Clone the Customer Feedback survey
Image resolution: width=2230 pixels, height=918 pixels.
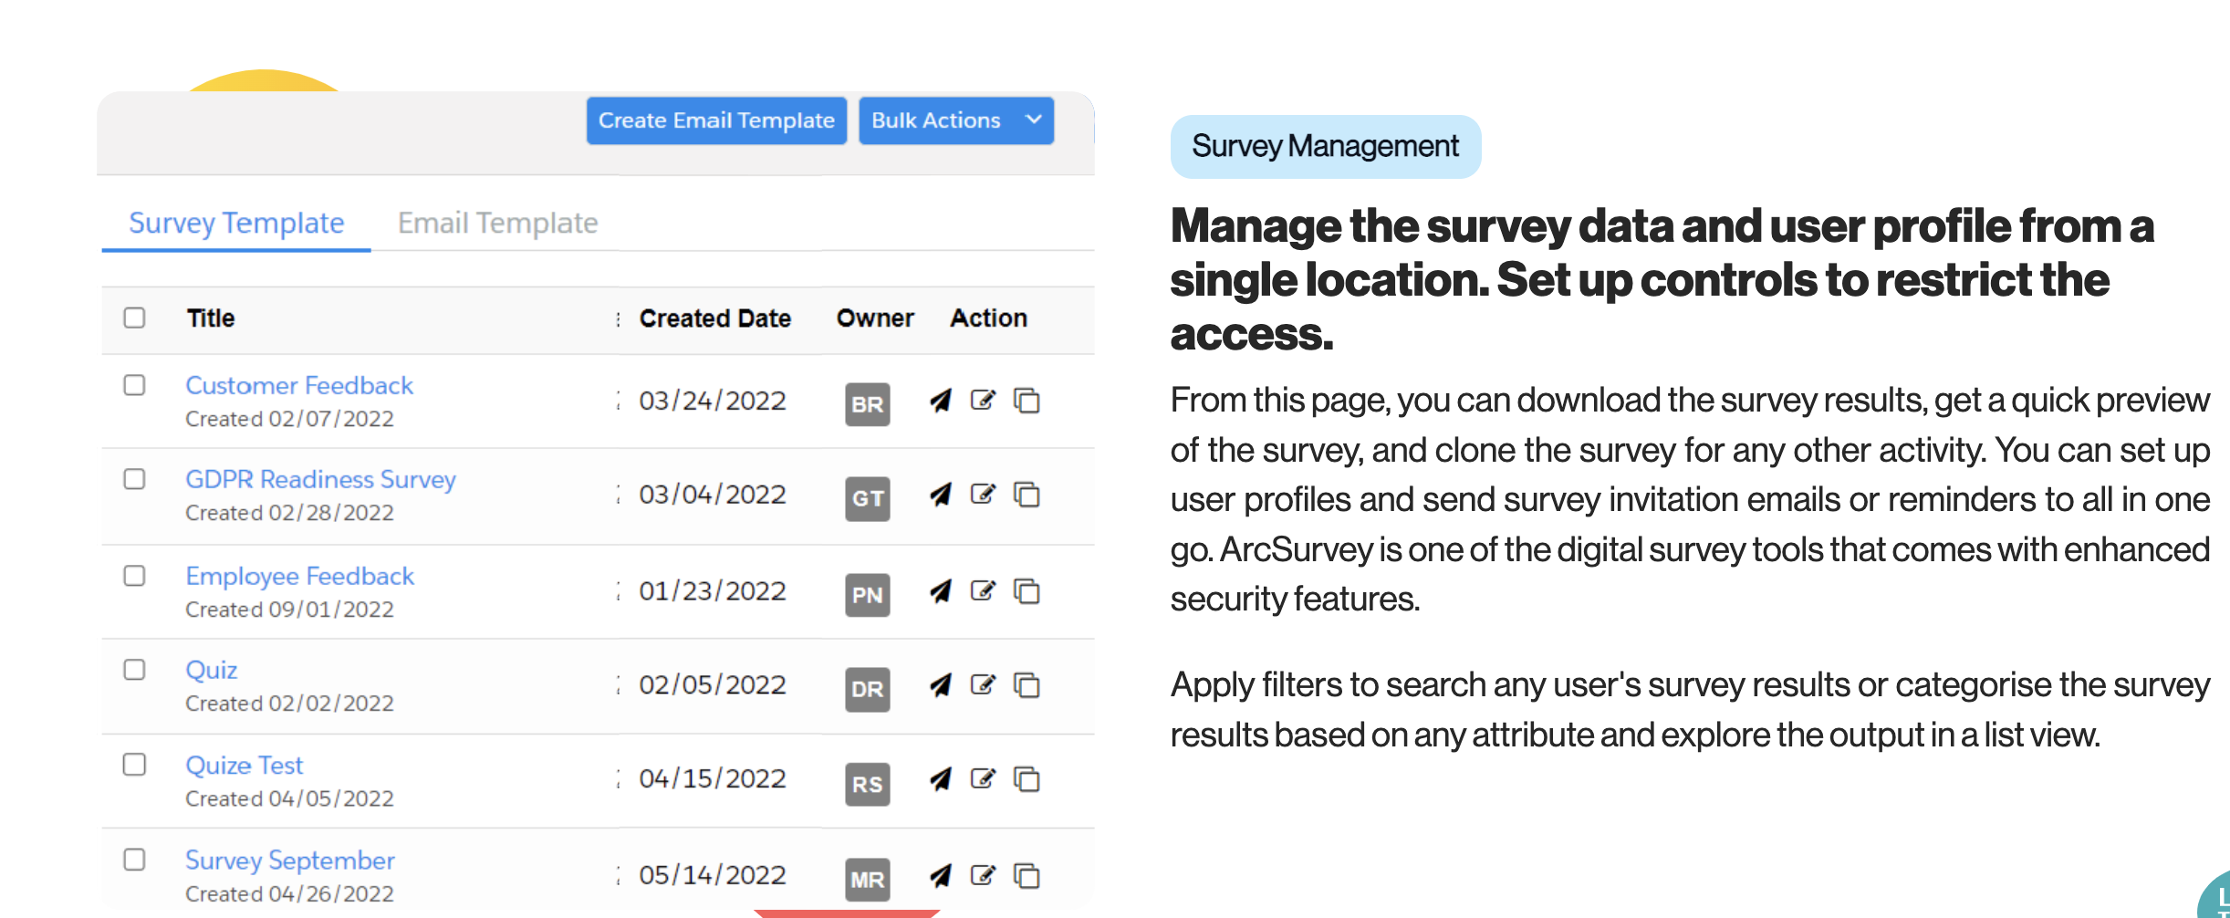pos(1027,401)
